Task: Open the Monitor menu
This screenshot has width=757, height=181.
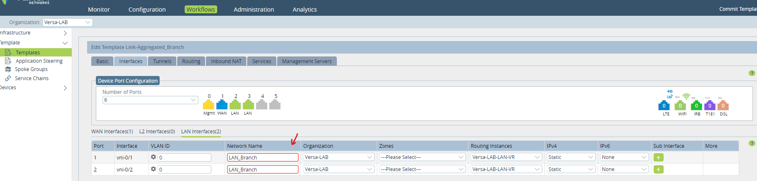Action: coord(99,9)
